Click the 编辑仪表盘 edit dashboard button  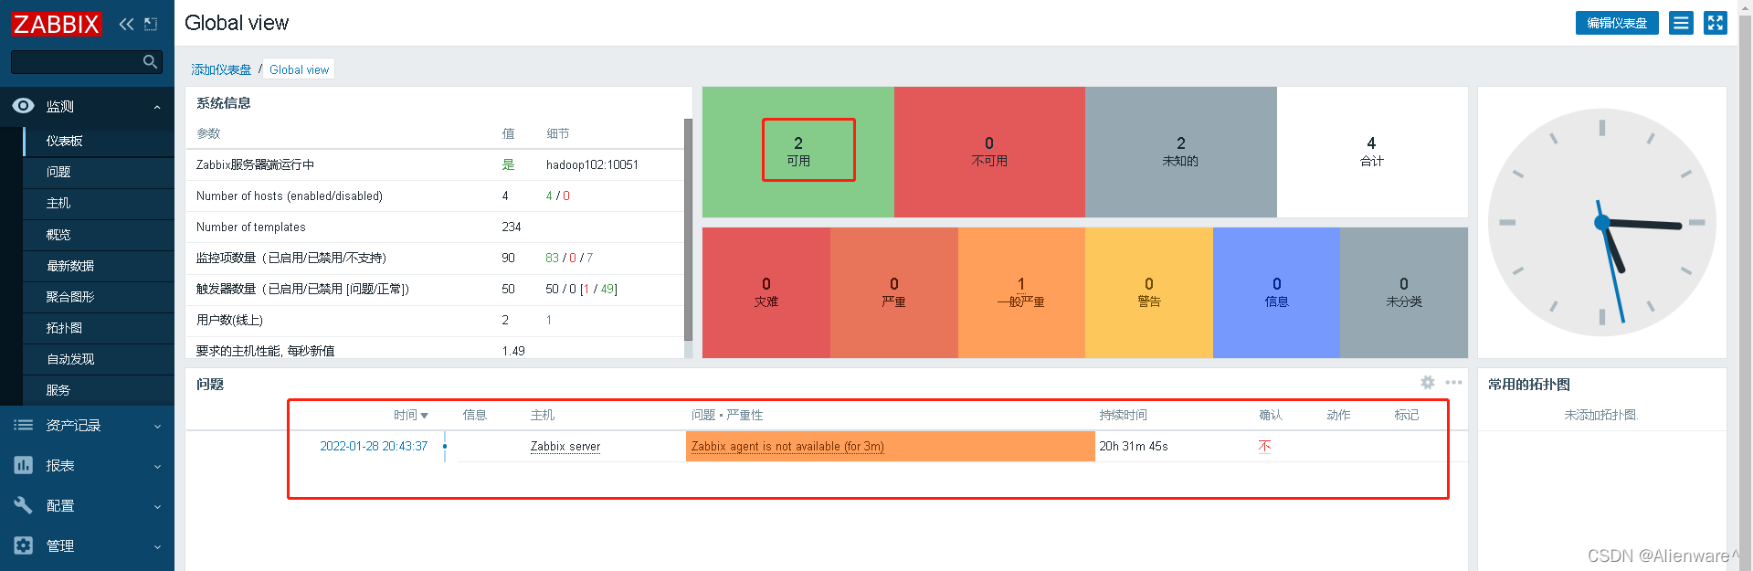1617,23
